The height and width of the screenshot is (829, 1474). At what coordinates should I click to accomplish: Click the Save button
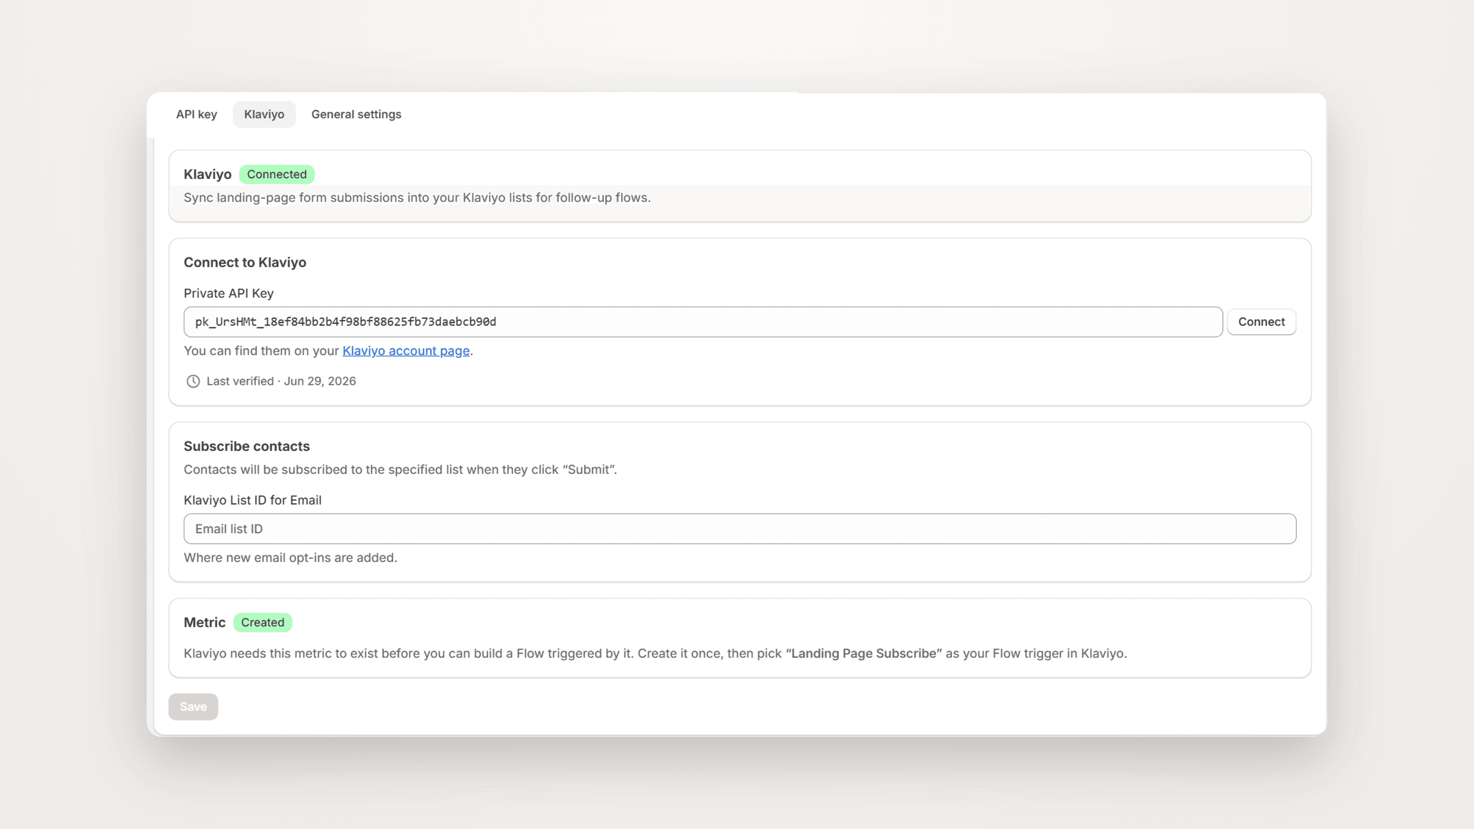(x=193, y=706)
